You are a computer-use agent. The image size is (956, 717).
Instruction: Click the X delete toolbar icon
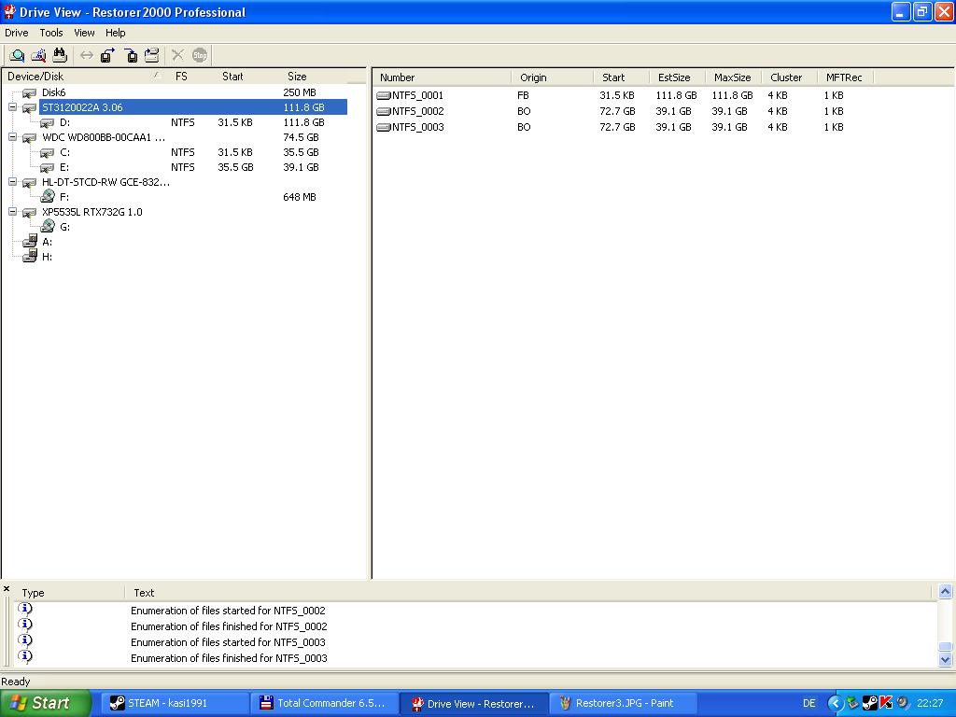177,55
